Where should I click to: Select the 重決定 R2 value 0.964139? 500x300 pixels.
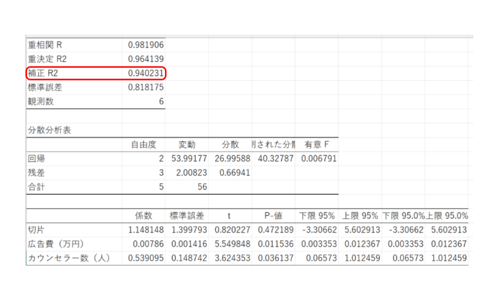tap(145, 59)
